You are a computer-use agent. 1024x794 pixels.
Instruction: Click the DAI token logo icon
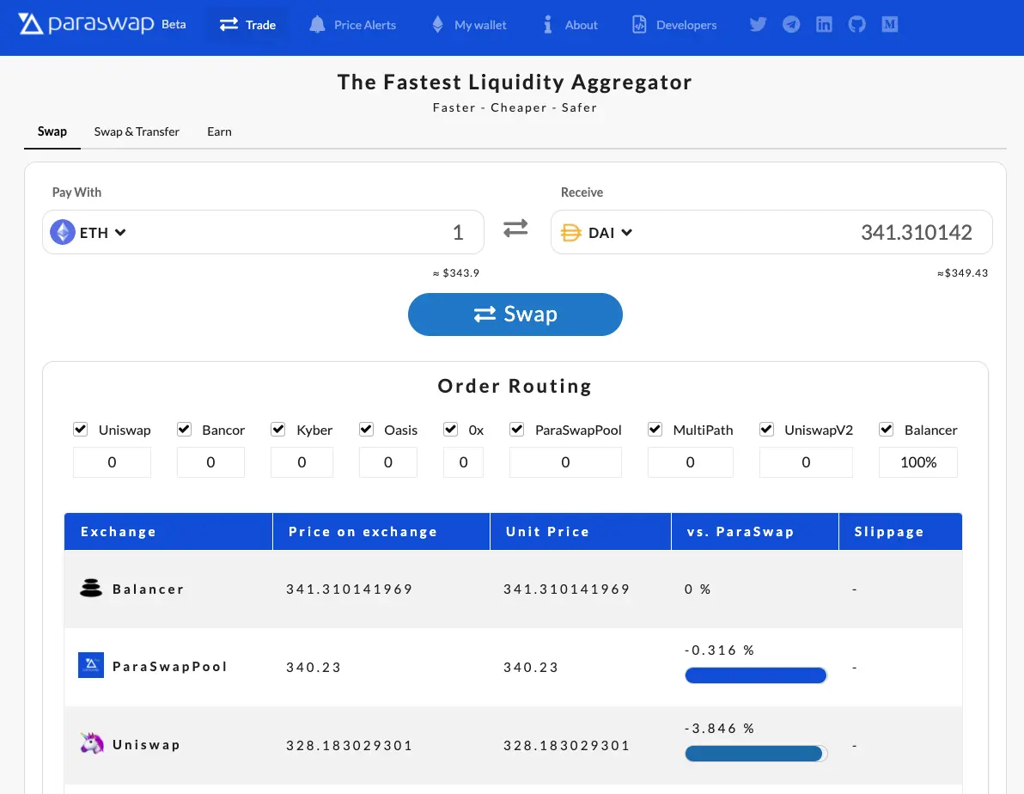pos(570,233)
